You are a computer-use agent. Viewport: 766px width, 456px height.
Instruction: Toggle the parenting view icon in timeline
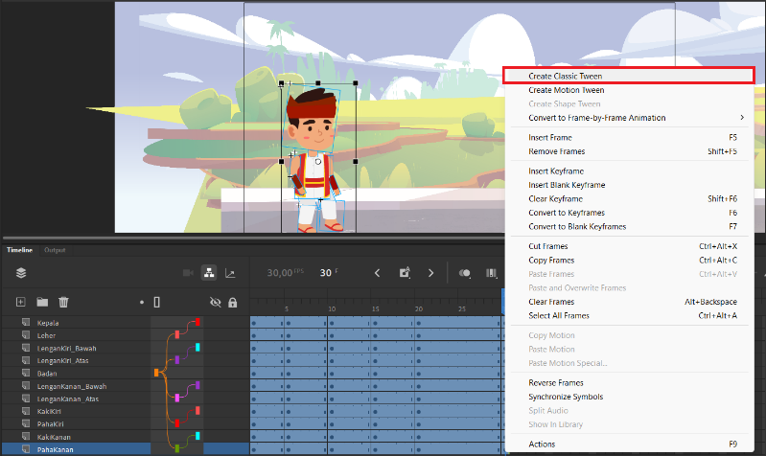coord(209,272)
